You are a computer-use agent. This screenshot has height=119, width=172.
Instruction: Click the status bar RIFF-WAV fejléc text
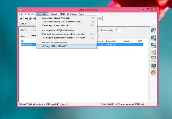click(43, 104)
